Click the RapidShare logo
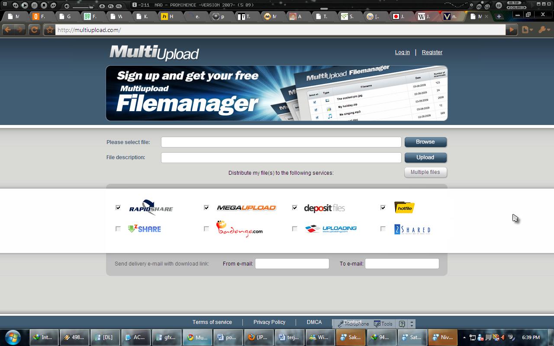Screen dimensions: 554x346 coord(151,208)
